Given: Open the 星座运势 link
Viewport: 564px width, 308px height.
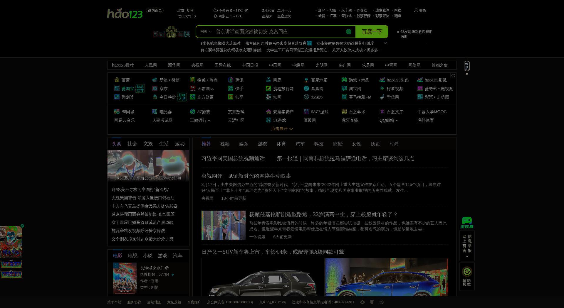Looking at the screenshot, I should coord(284,16).
